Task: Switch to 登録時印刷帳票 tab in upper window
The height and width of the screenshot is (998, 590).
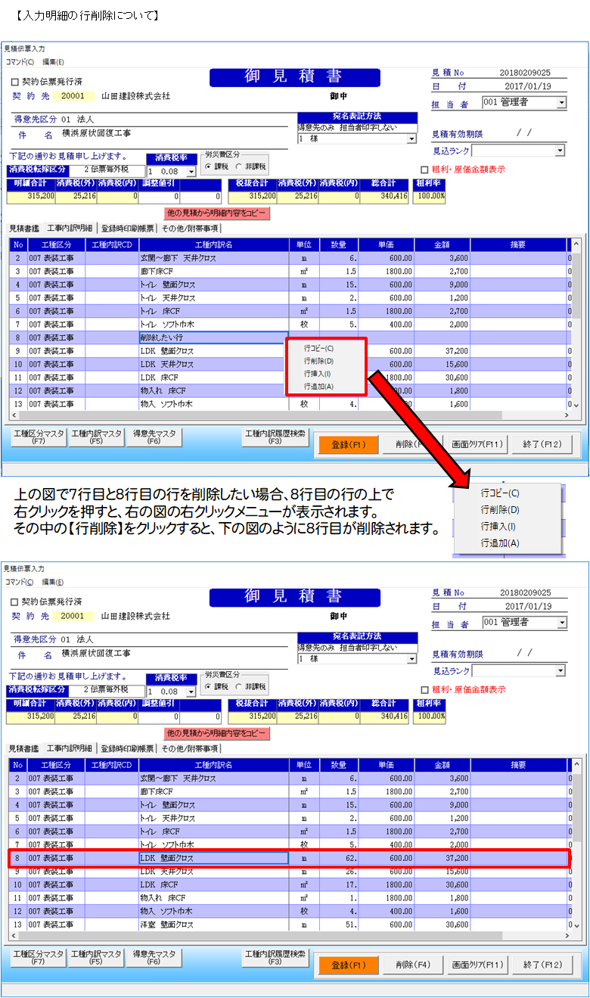Action: point(127,228)
